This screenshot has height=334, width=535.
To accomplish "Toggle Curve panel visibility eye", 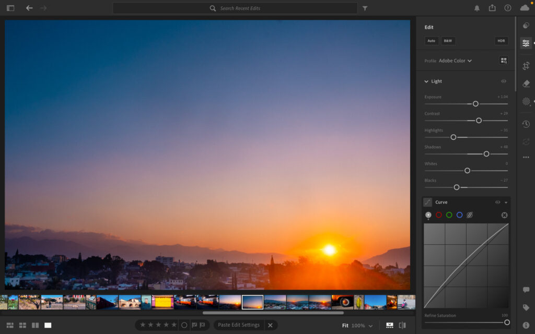I will [x=497, y=202].
